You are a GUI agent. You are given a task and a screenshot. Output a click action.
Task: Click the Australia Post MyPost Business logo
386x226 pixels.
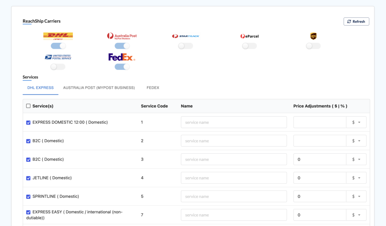coord(122,36)
